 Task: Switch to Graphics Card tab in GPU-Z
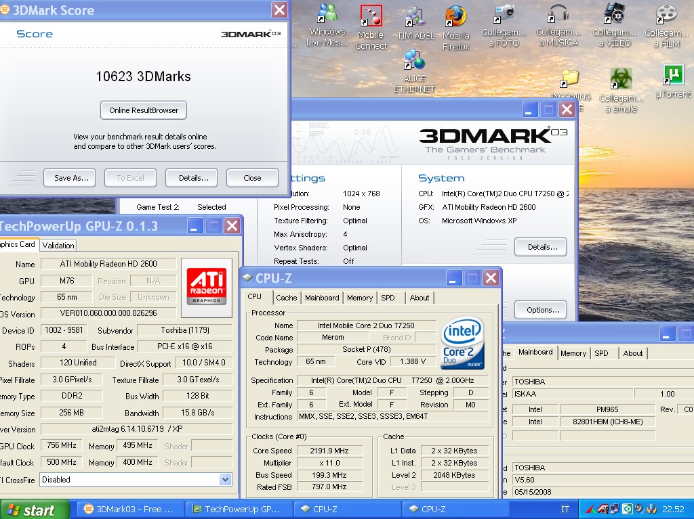(18, 244)
